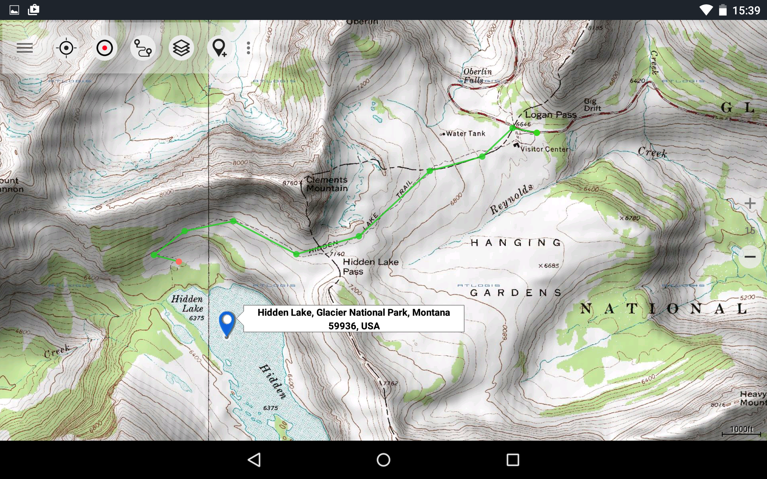The height and width of the screenshot is (479, 767).
Task: Tap the zoom level 15 indicator
Action: (750, 230)
